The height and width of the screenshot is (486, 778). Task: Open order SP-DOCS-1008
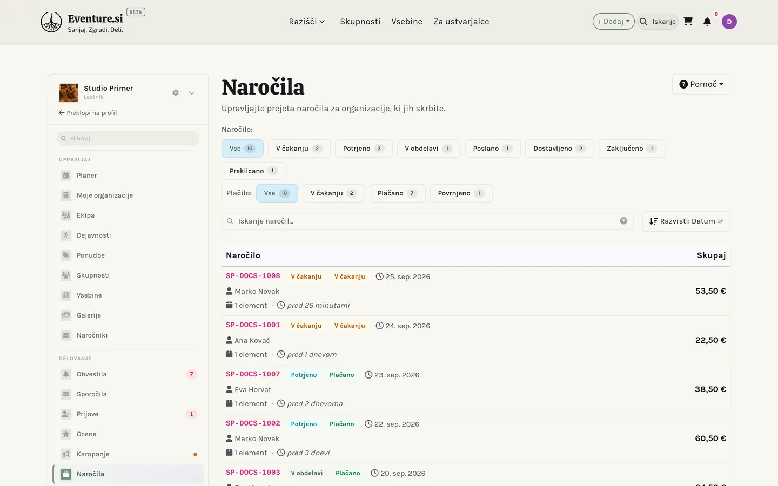click(253, 276)
